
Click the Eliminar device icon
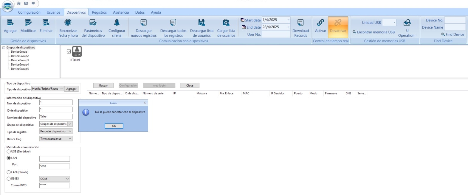pos(46,23)
